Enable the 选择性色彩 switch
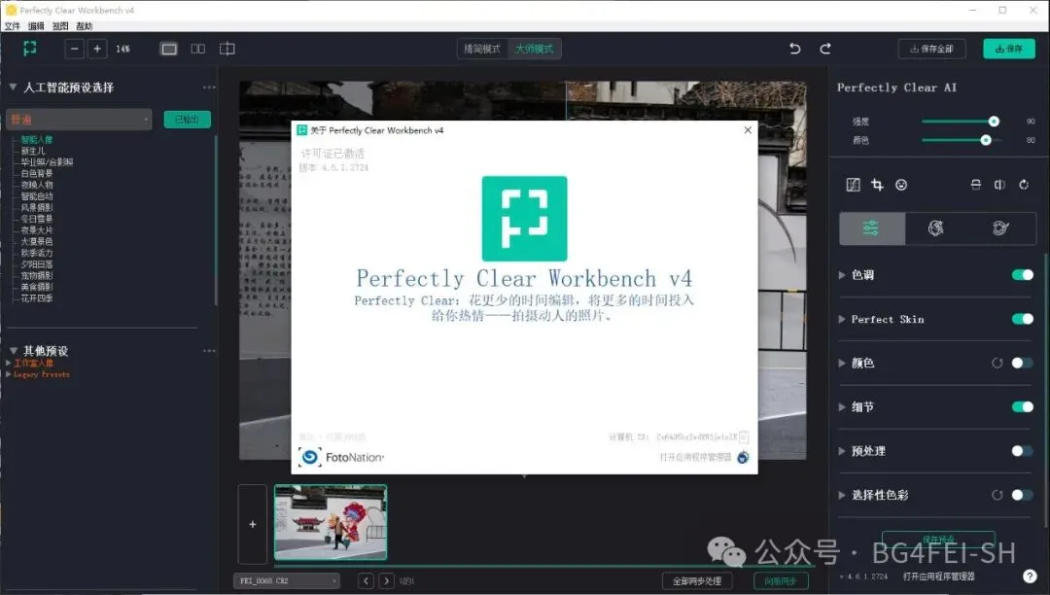Screen dimensions: 1050x595 pyautogui.click(x=1023, y=495)
